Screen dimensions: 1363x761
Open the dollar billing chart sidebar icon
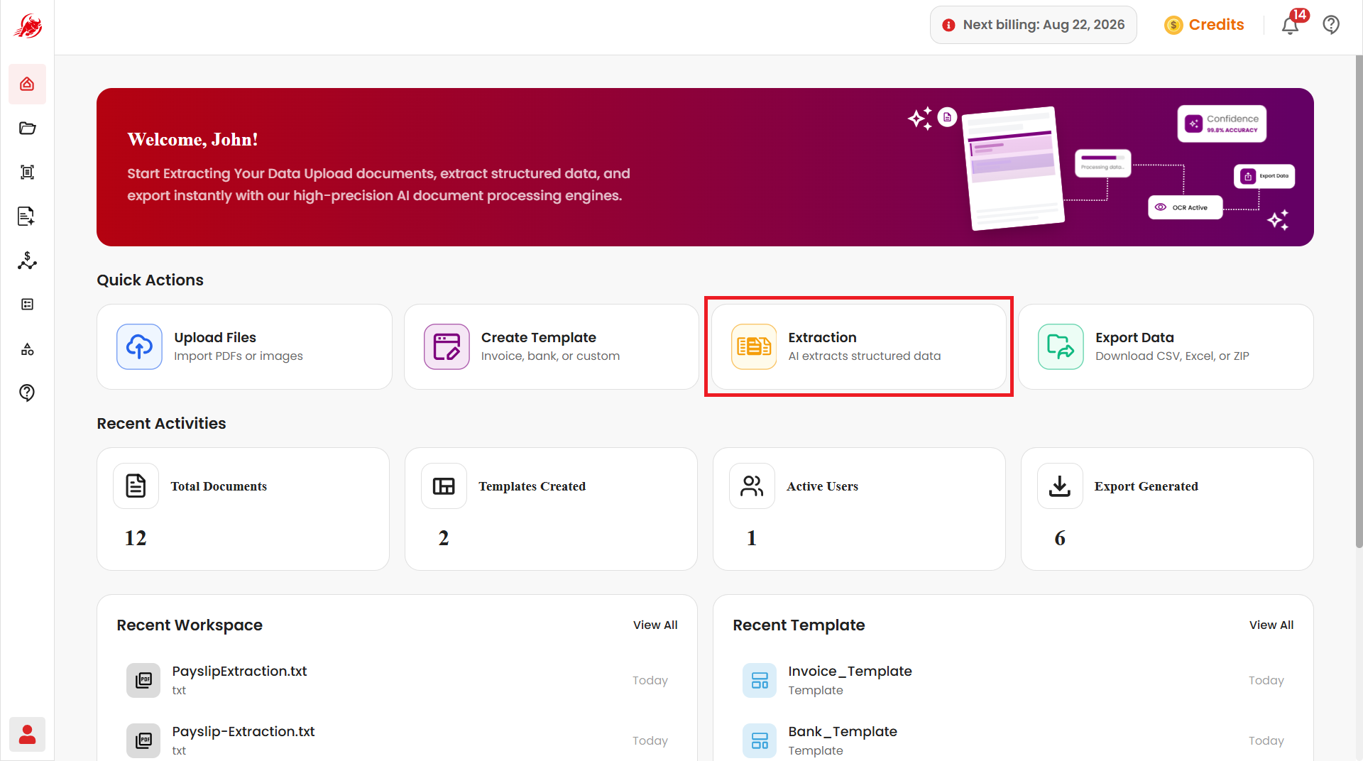(x=27, y=261)
